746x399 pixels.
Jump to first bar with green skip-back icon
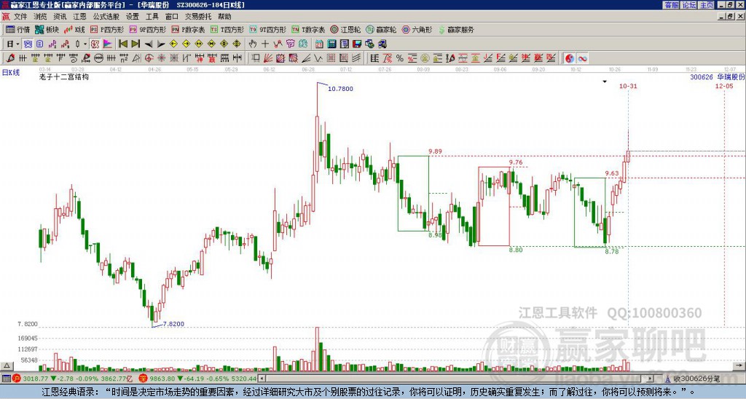[123, 44]
